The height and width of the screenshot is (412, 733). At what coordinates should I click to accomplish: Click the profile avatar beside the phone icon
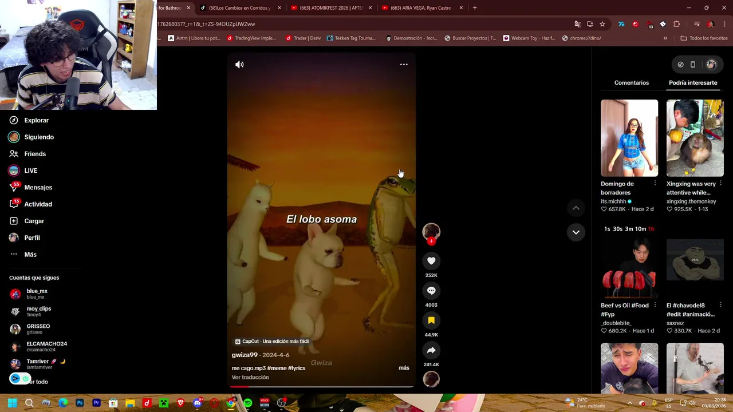pyautogui.click(x=711, y=65)
